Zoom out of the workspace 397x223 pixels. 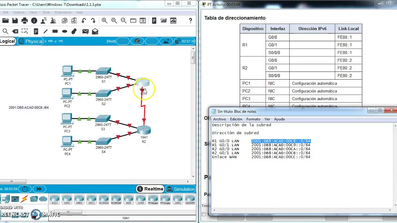[124, 21]
